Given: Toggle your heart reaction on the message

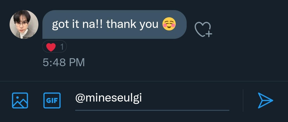Looking at the screenshot, I should pos(54,47).
